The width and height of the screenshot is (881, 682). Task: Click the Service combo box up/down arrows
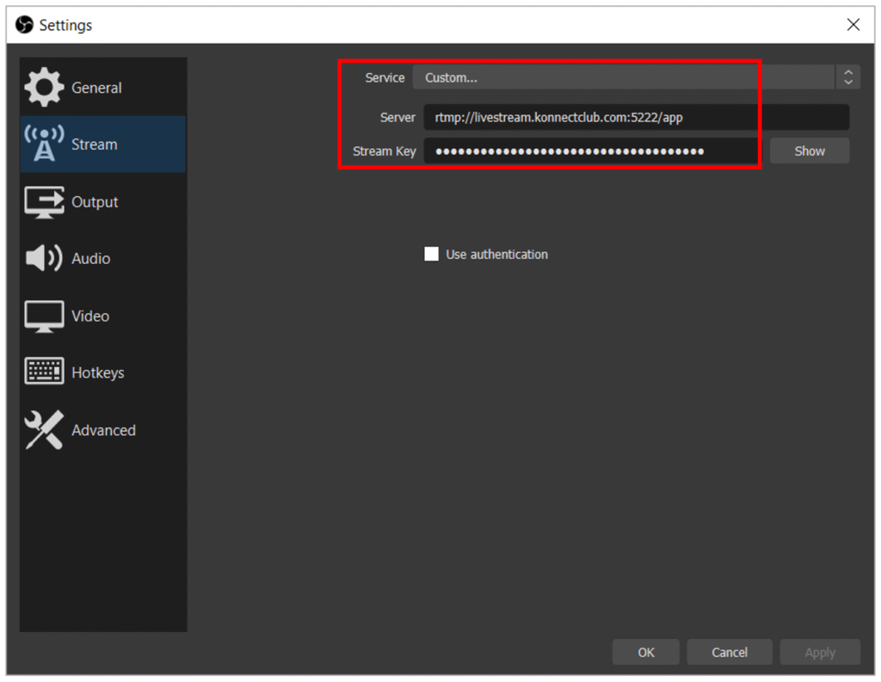point(847,77)
